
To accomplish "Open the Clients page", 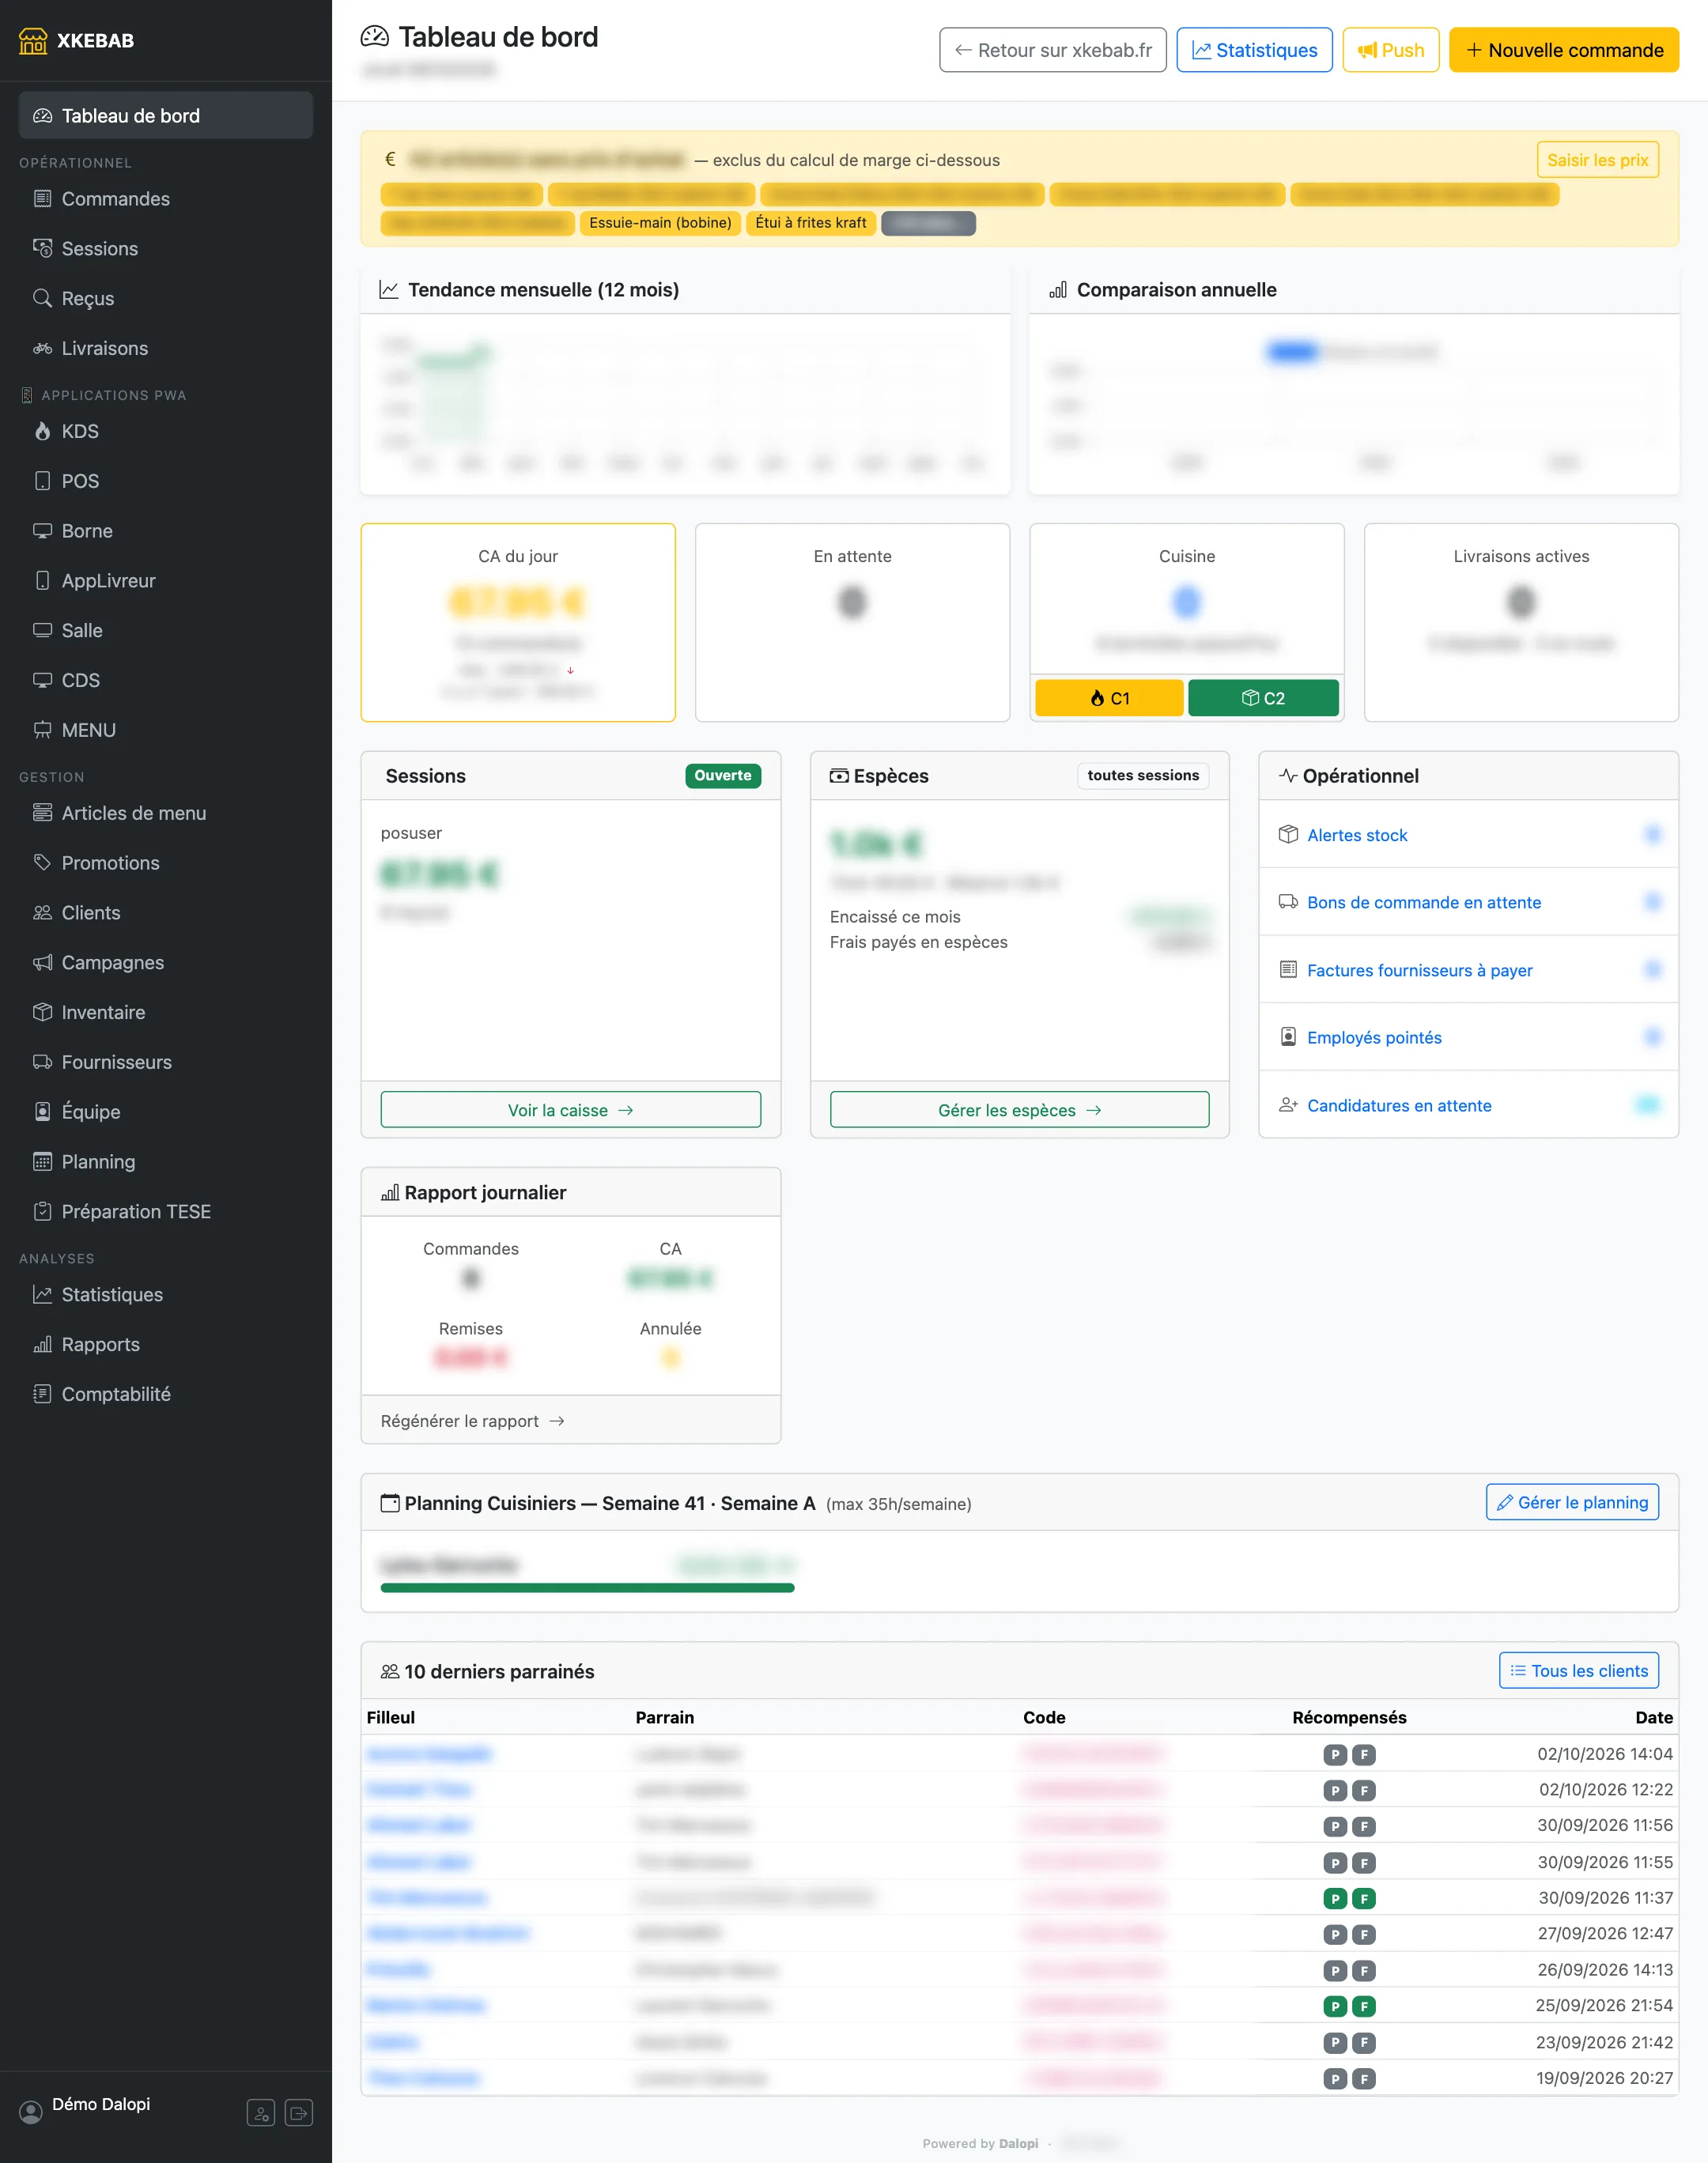I will (x=166, y=912).
